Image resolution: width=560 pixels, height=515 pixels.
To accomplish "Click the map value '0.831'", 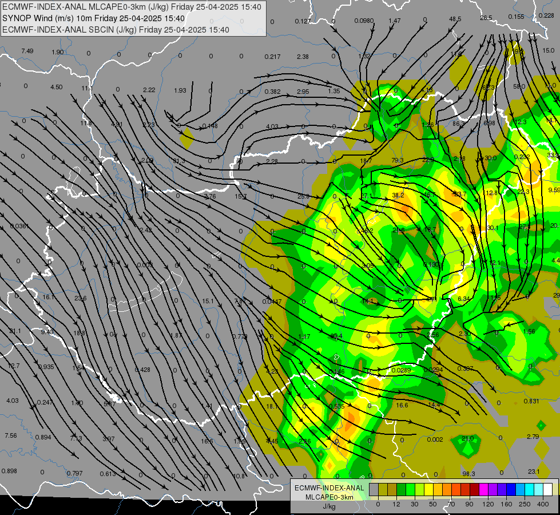I will [531, 401].
